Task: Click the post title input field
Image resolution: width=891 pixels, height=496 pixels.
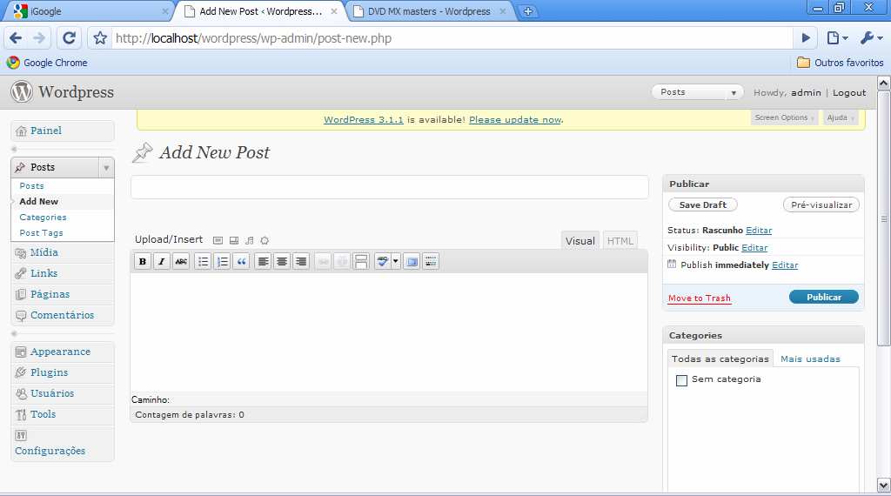Action: click(389, 187)
